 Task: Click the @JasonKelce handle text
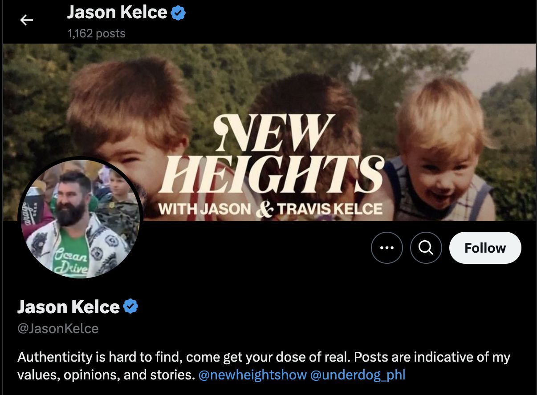tap(58, 329)
